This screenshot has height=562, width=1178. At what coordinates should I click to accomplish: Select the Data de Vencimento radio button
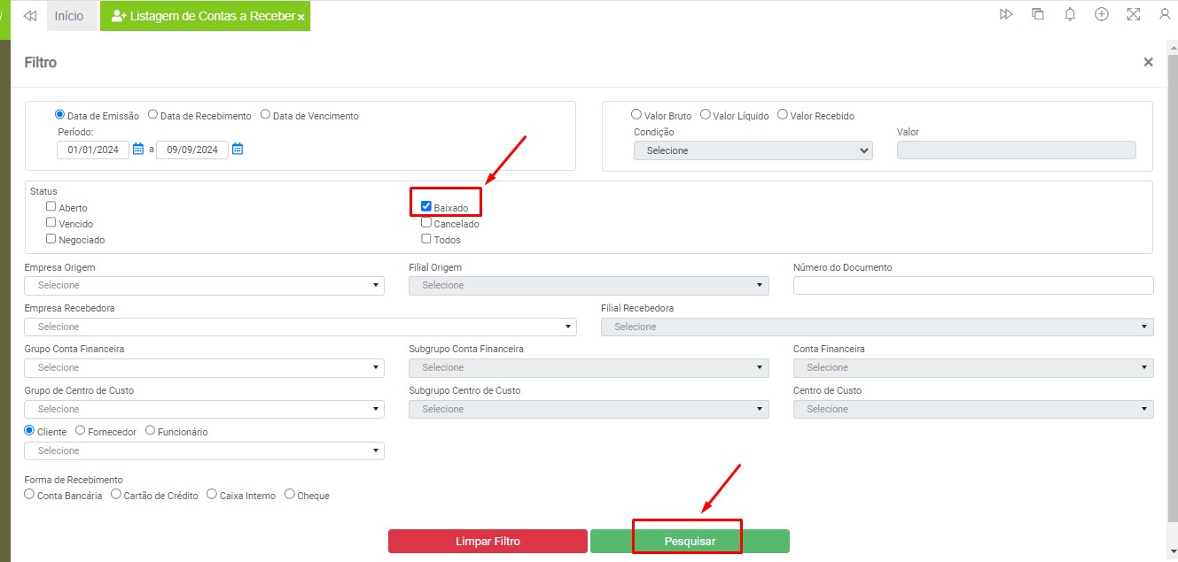(x=265, y=114)
